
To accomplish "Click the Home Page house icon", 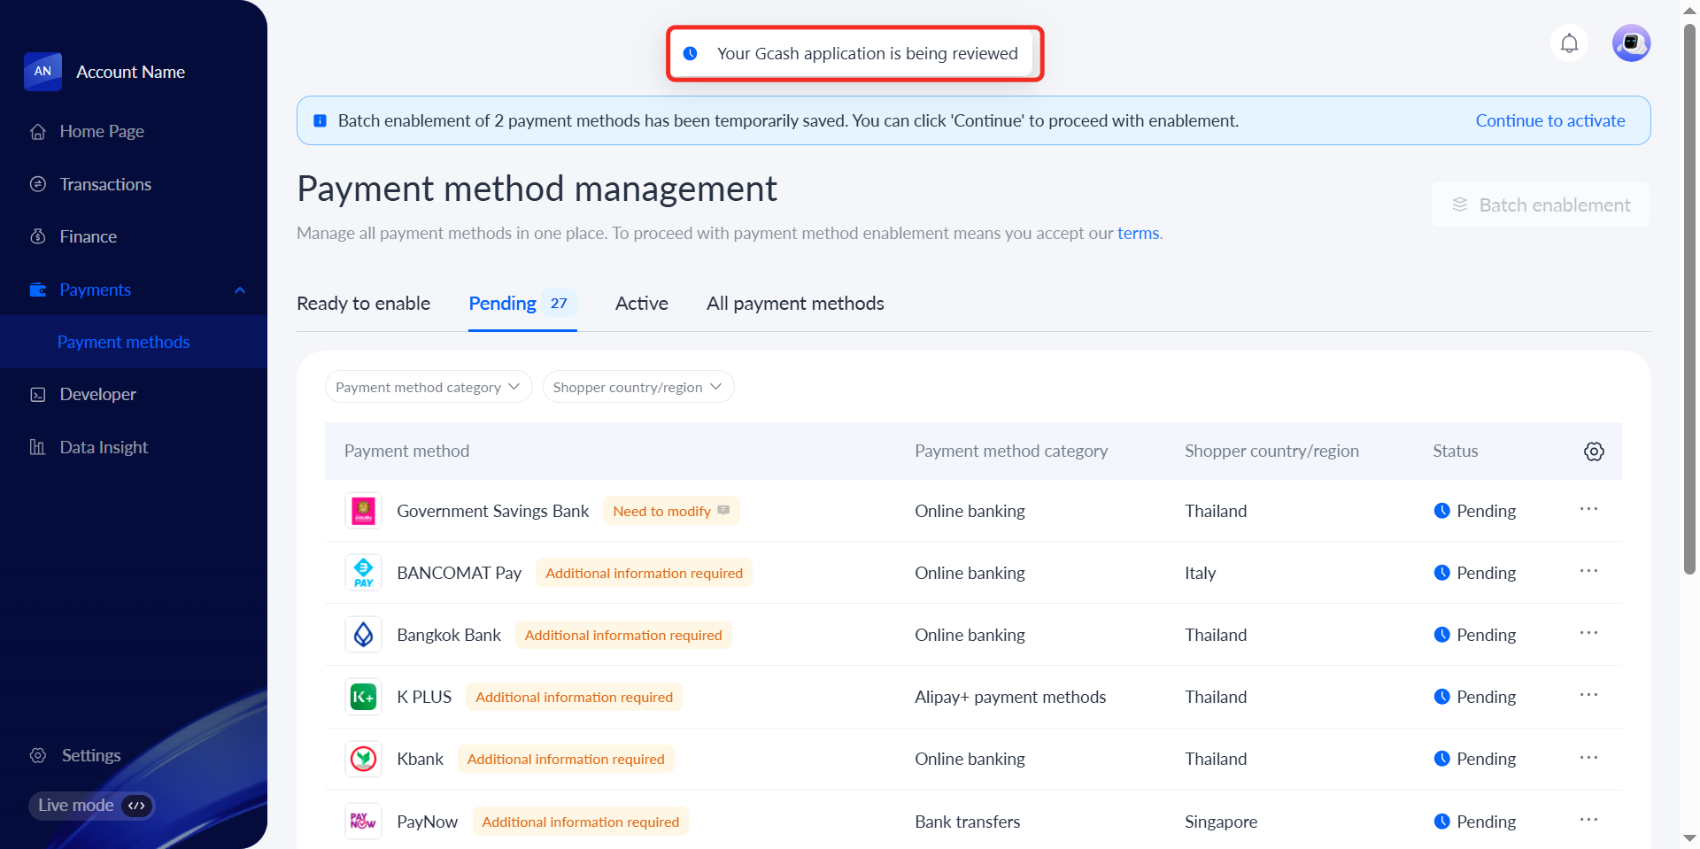I will coord(38,132).
